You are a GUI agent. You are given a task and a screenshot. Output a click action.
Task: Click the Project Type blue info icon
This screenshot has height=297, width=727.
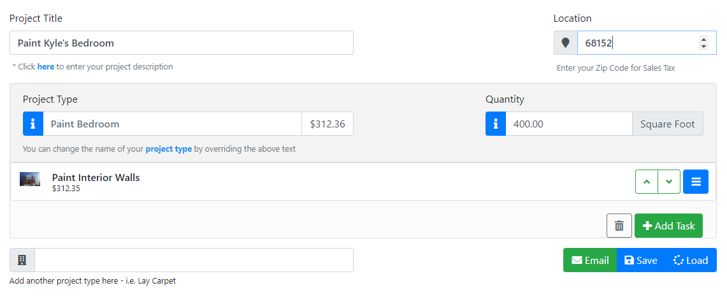[33, 124]
